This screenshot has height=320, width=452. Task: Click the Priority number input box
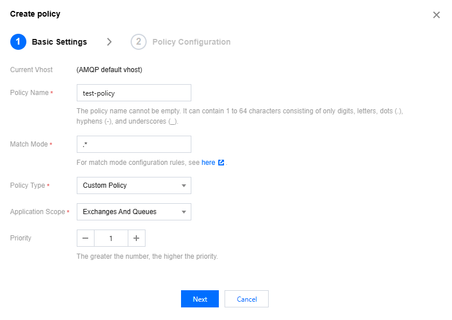tap(111, 238)
